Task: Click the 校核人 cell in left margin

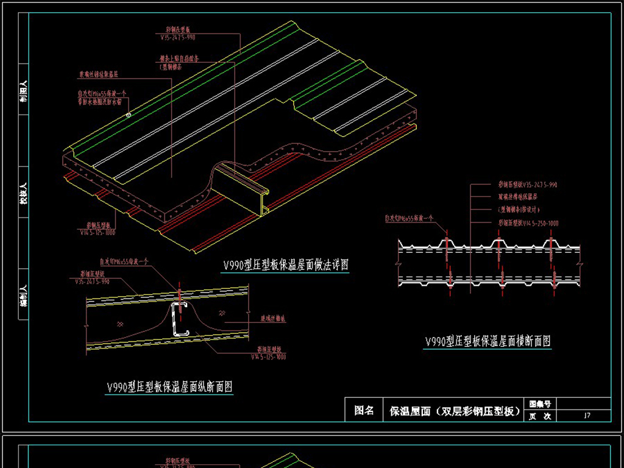Action: pos(23,193)
